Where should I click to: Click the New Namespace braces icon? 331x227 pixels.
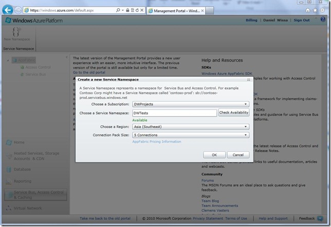[x=16, y=32]
